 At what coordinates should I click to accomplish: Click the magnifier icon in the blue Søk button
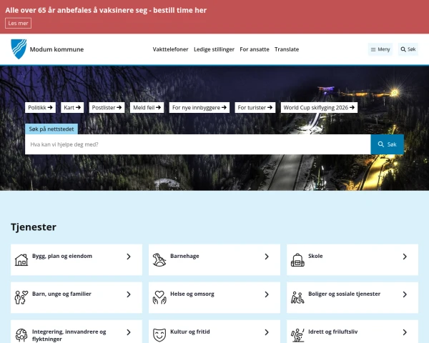380,144
